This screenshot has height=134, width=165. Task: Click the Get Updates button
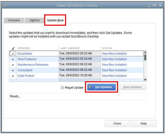(x=101, y=87)
